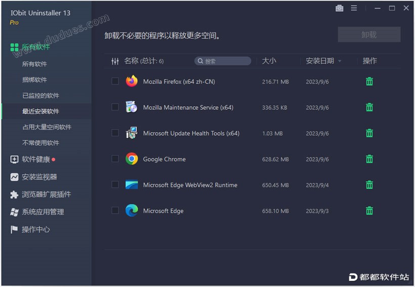Uninstall Mozilla Firefox via its trash icon
The height and width of the screenshot is (287, 415).
coord(369,81)
